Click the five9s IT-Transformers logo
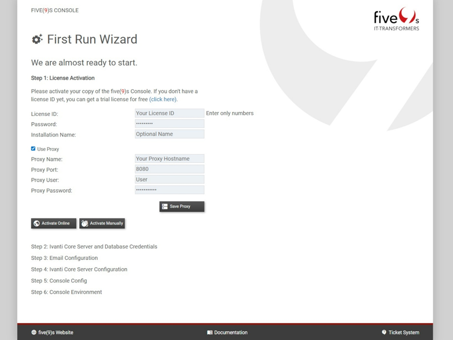The width and height of the screenshot is (453, 340). [x=396, y=19]
